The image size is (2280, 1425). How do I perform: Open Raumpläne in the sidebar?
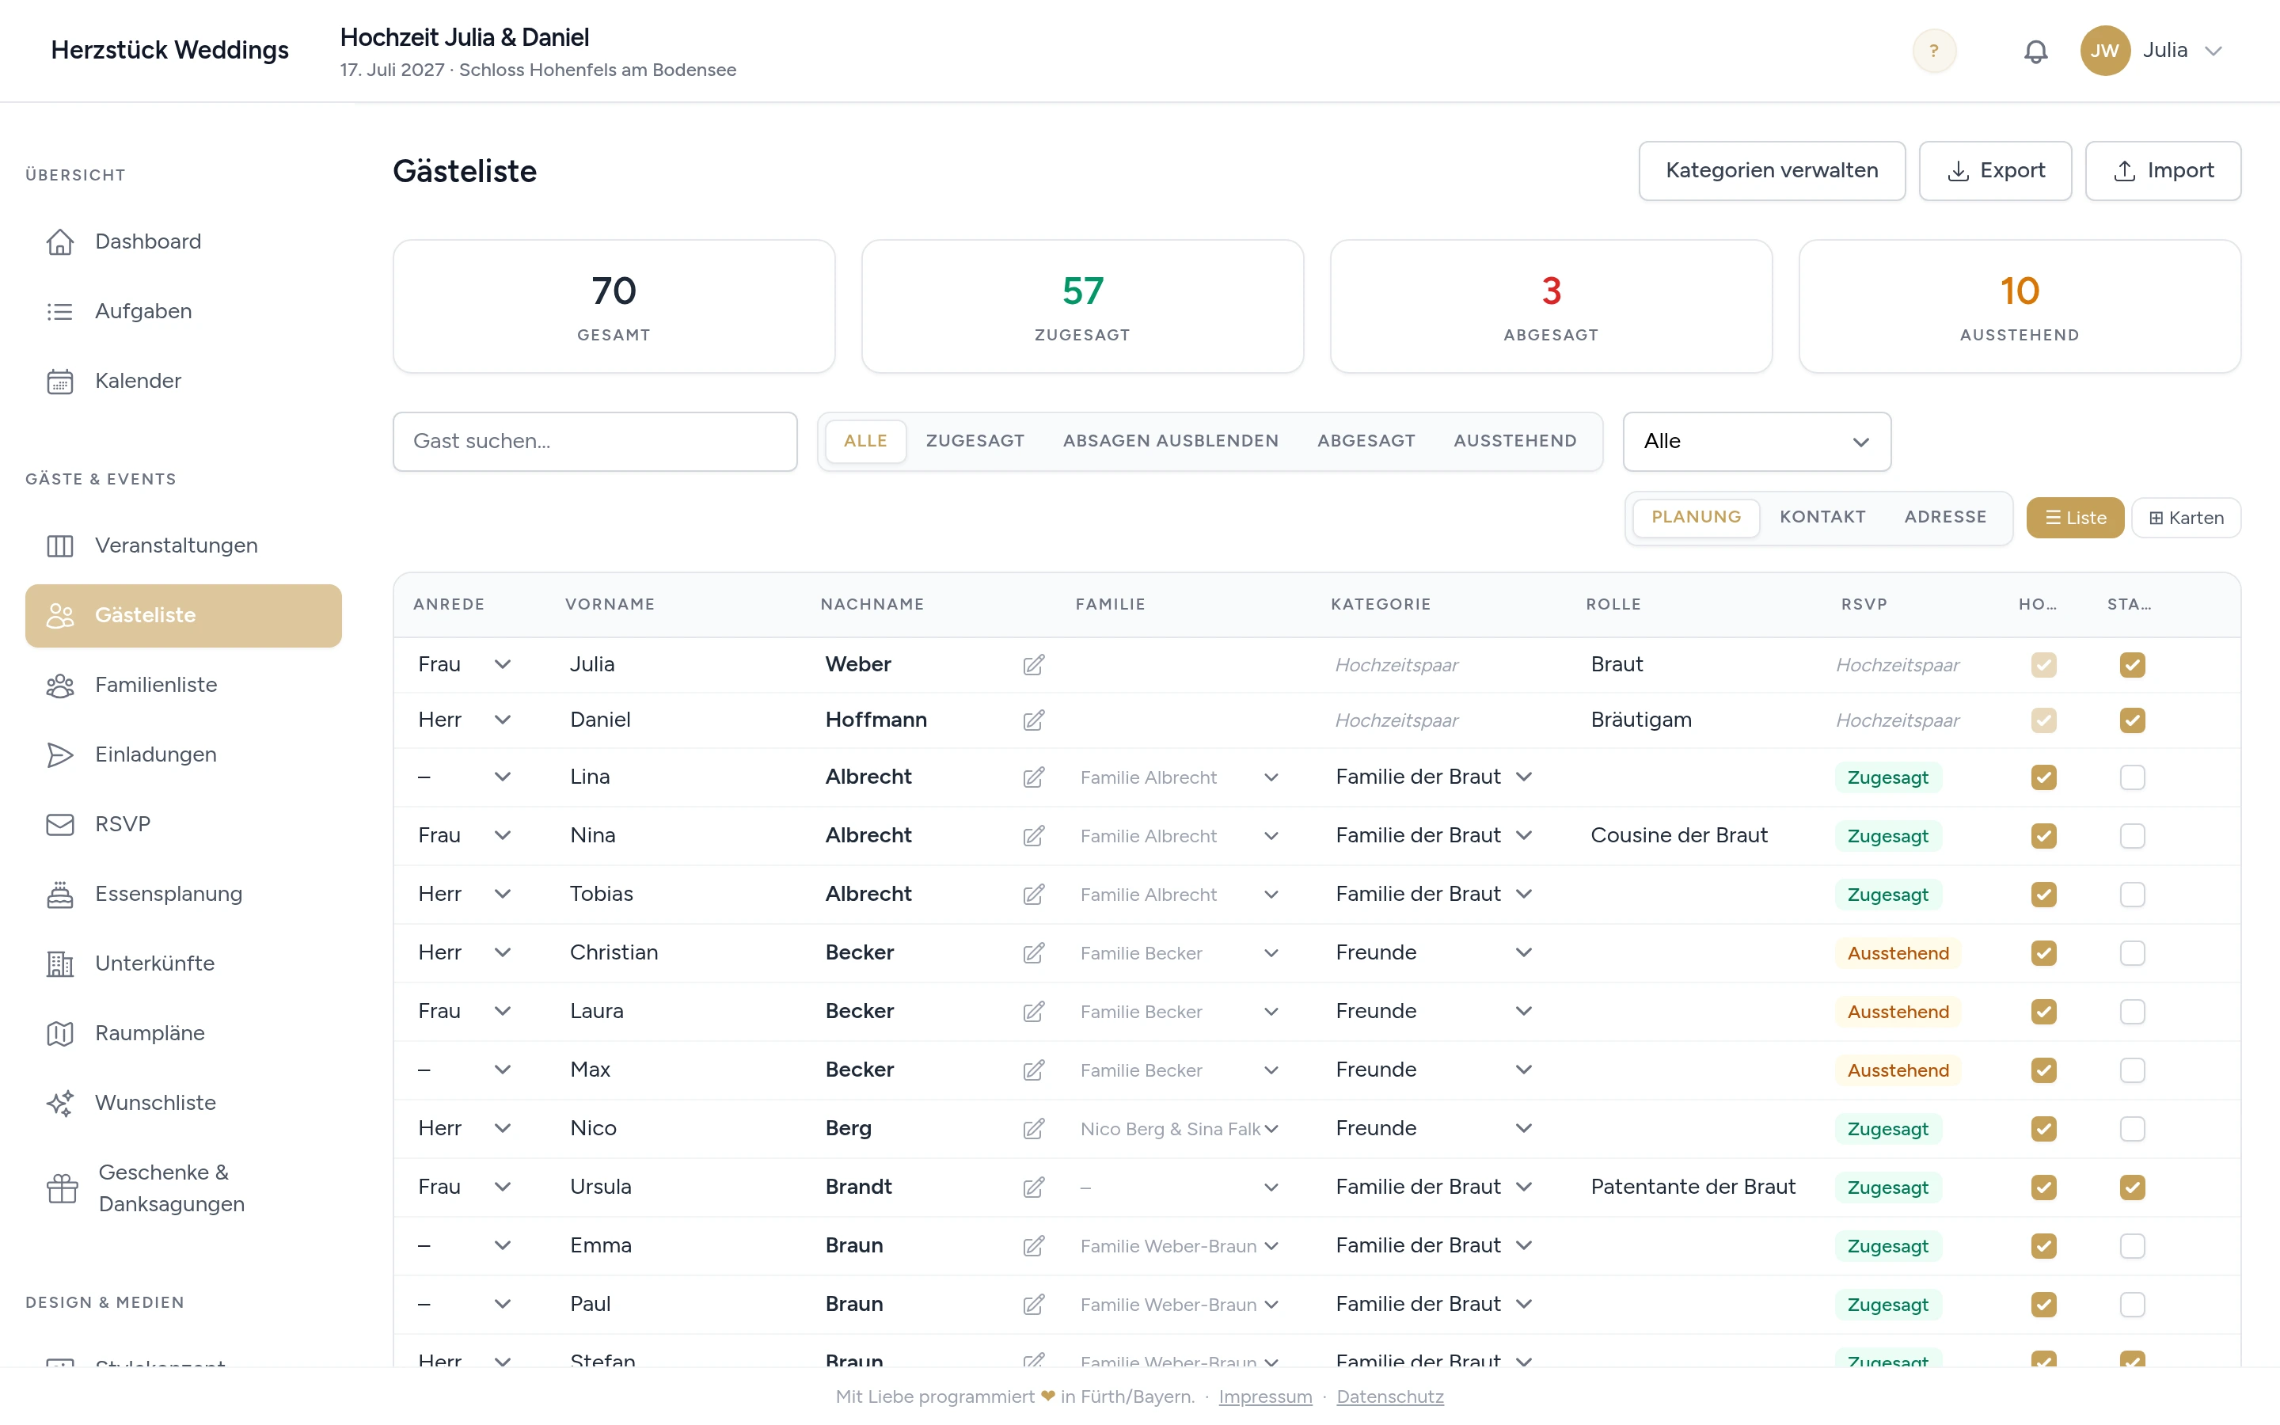tap(183, 1034)
